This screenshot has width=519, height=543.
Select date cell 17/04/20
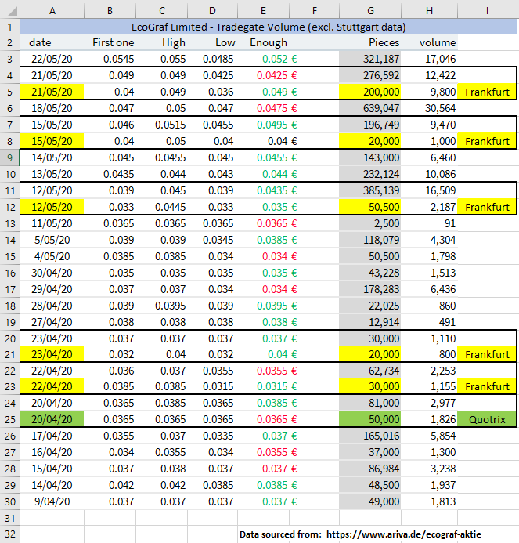pyautogui.click(x=52, y=436)
